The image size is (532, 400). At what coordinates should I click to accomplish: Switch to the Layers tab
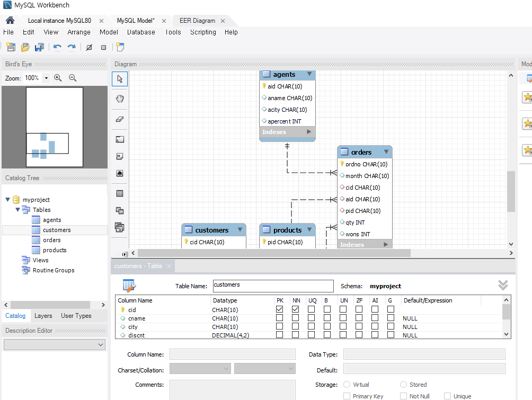pyautogui.click(x=43, y=316)
